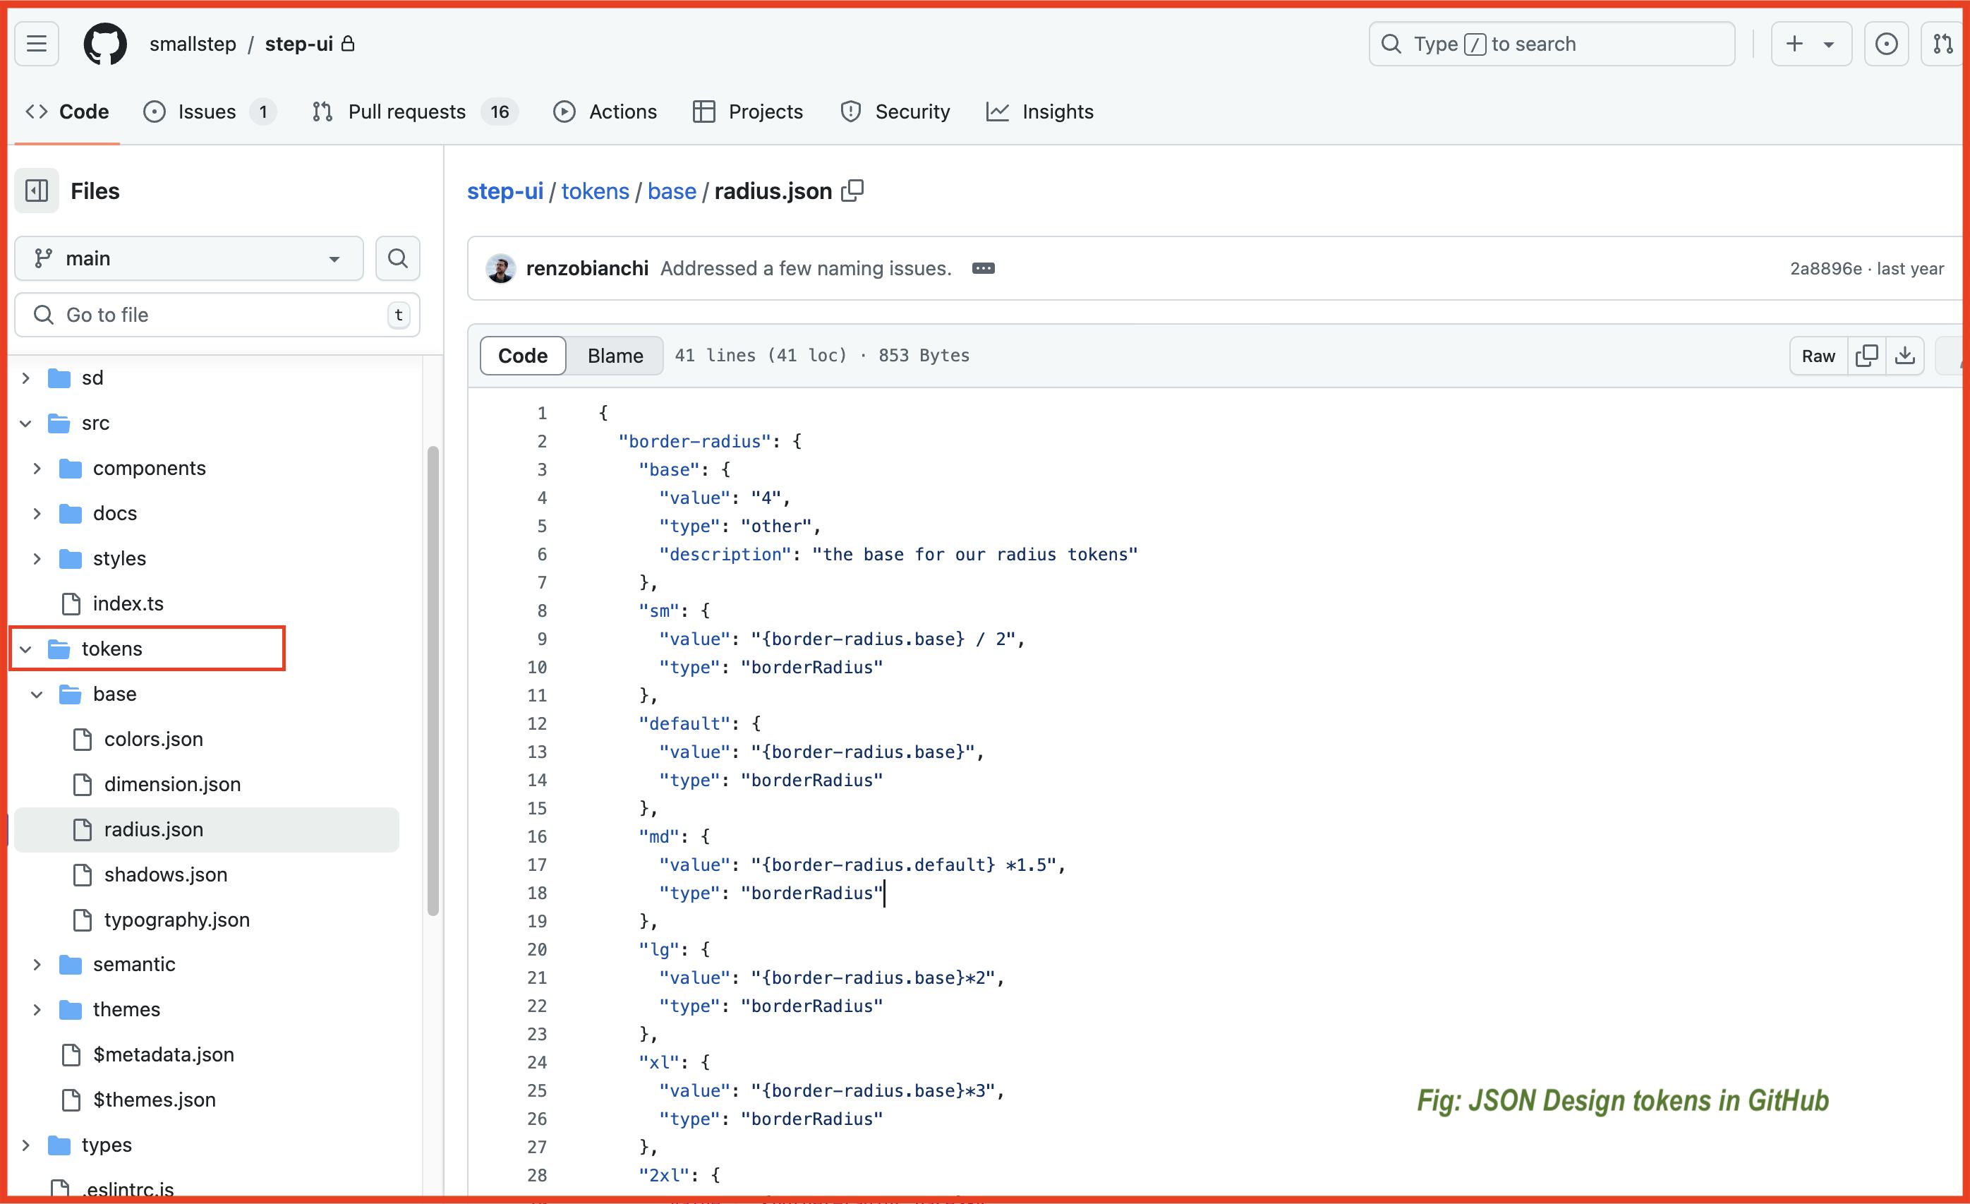Open the global navigation hamburger menu
Viewport: 1970px width, 1204px height.
pyautogui.click(x=36, y=44)
